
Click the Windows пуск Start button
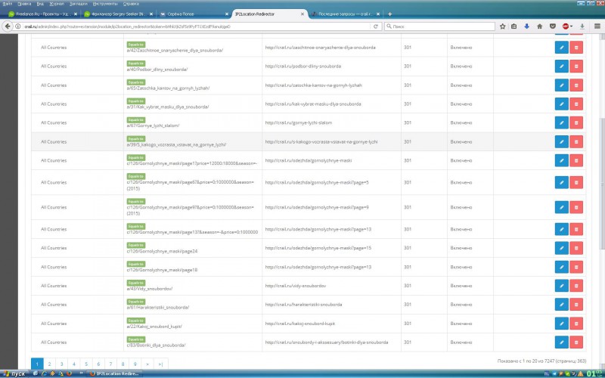[14, 373]
